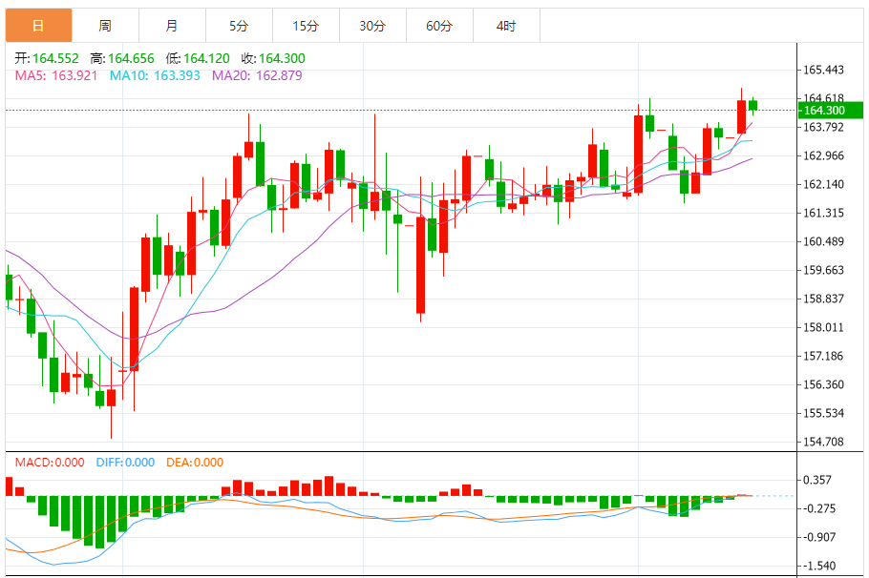The width and height of the screenshot is (869, 578).
Task: Click the DEA:0.000 indicator label
Action: coord(195,463)
